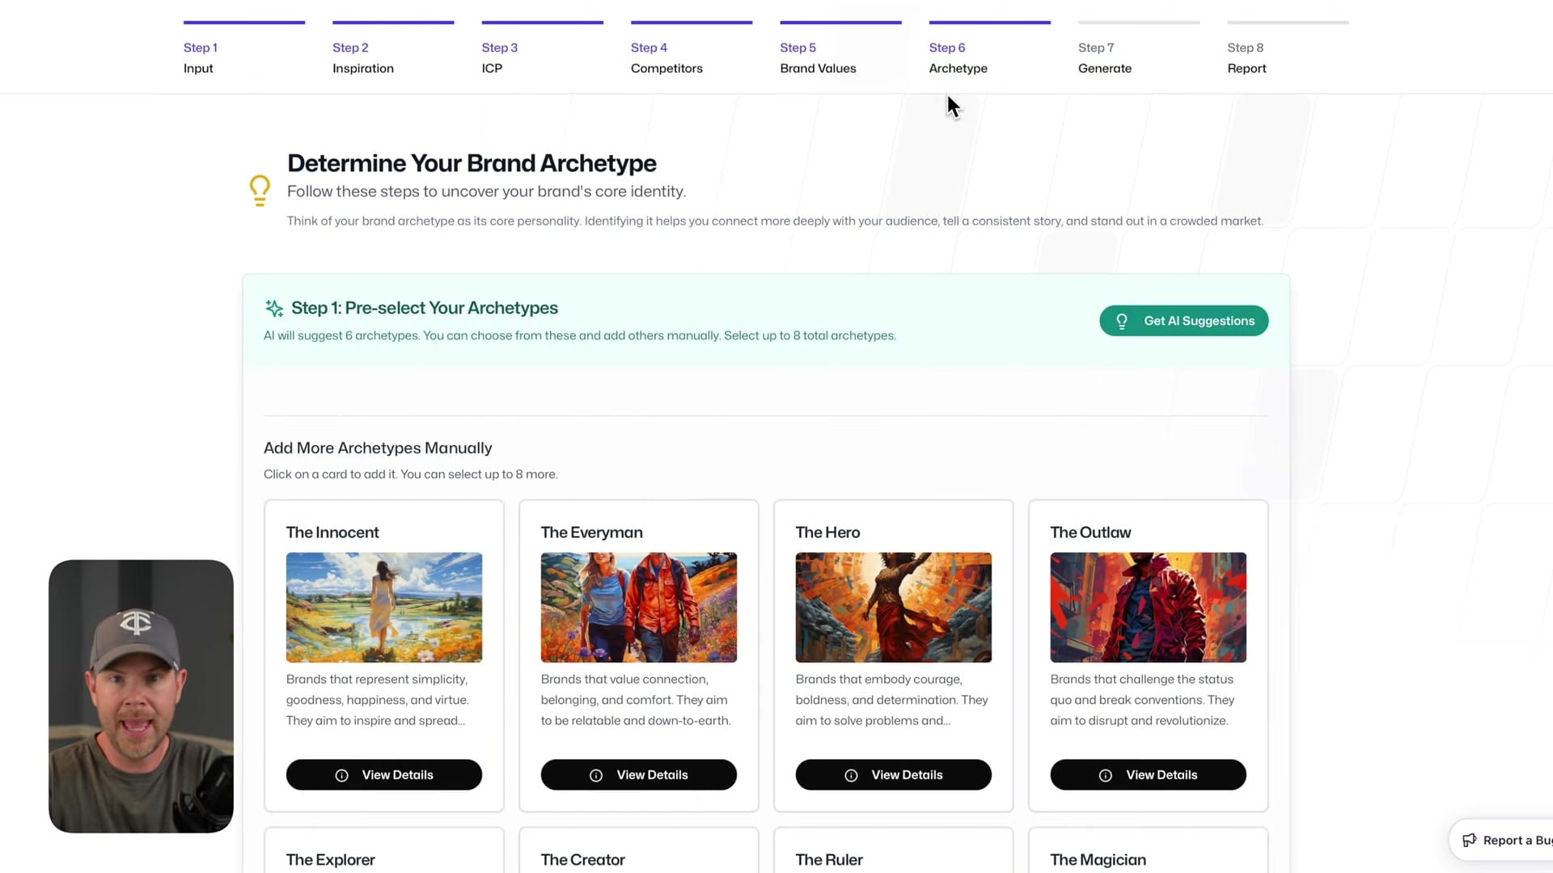The width and height of the screenshot is (1553, 873).
Task: Select The Hero card image
Action: 894,608
